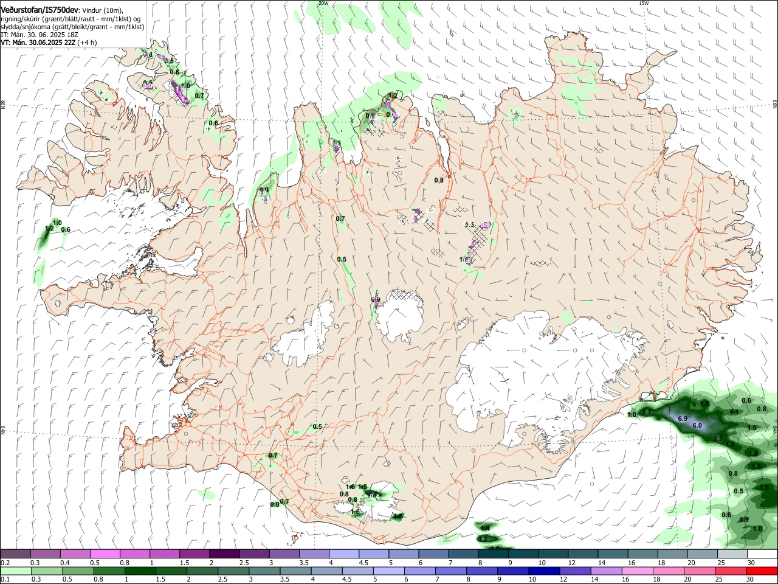Viewport: 778px width, 584px height.
Task: Select the pale green 0.1 swatch in the lower legend
Action: click(15, 571)
